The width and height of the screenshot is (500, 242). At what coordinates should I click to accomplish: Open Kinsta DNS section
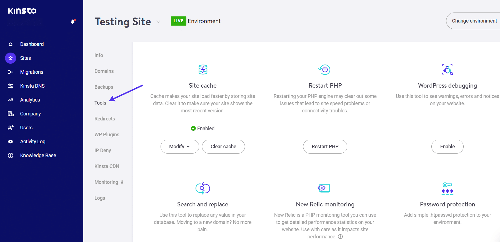click(32, 86)
